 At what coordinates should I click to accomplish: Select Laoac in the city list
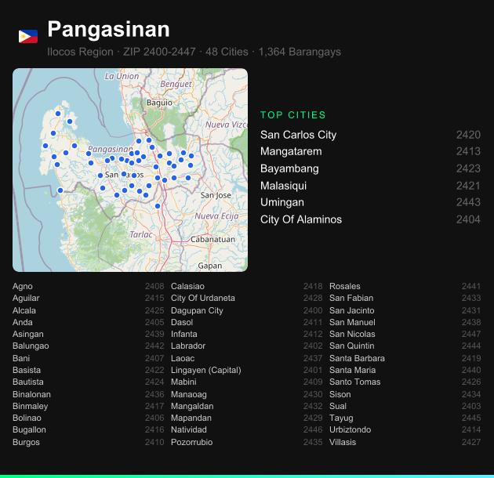[x=247, y=358]
